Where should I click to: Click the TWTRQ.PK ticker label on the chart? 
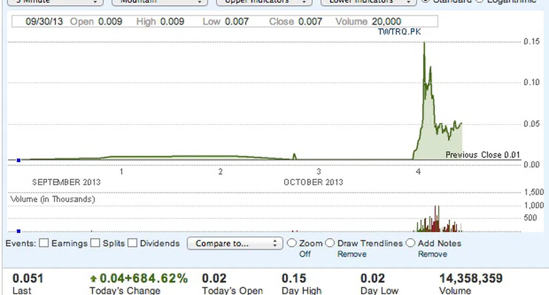point(399,31)
